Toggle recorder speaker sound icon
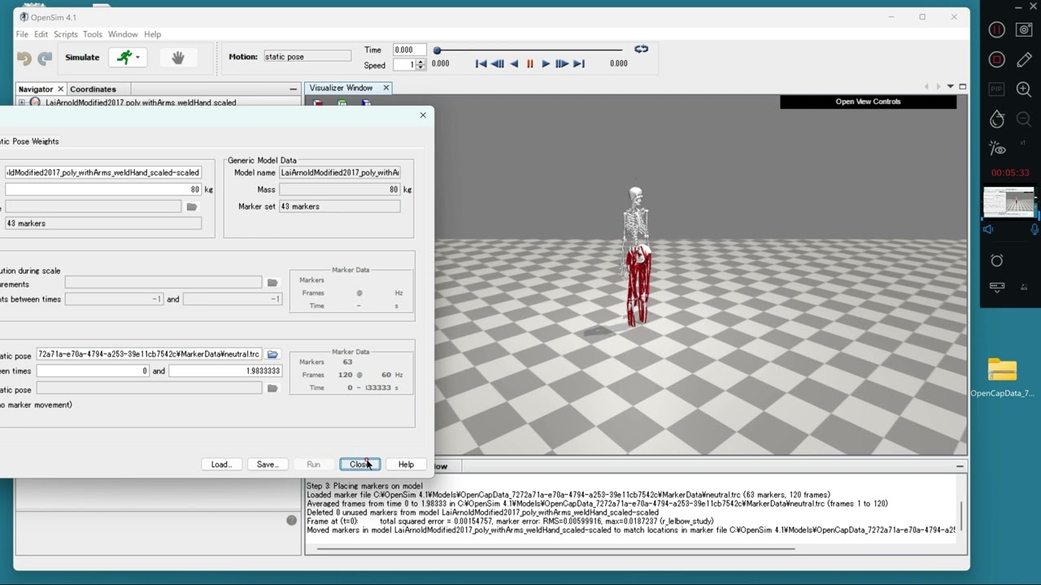Viewport: 1041px width, 585px height. click(988, 230)
